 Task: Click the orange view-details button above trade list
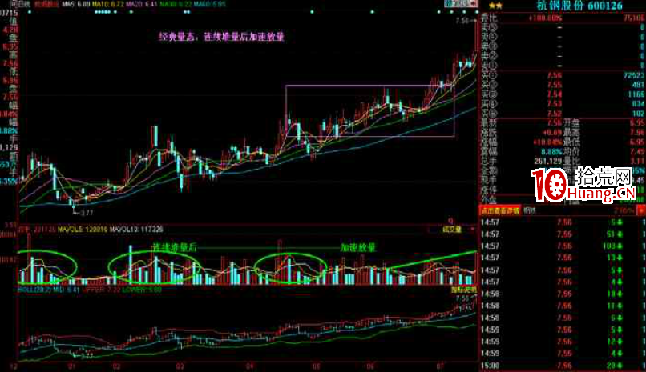coord(500,210)
